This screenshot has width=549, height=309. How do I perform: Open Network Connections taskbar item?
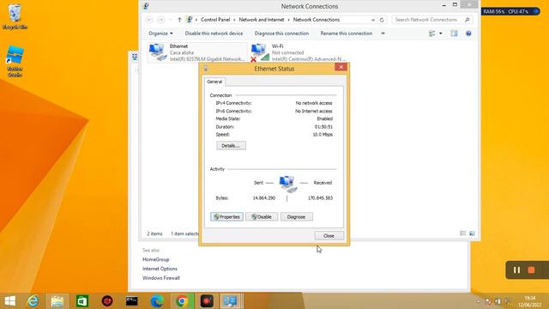[x=231, y=301]
